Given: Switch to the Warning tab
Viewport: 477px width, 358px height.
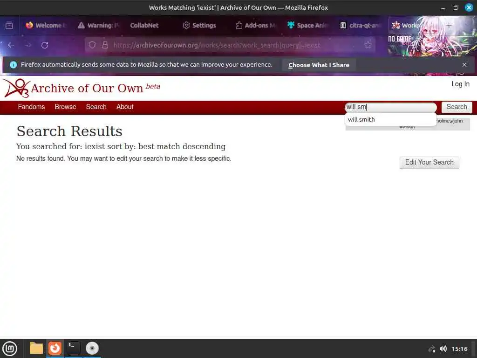Looking at the screenshot, I should [x=99, y=25].
